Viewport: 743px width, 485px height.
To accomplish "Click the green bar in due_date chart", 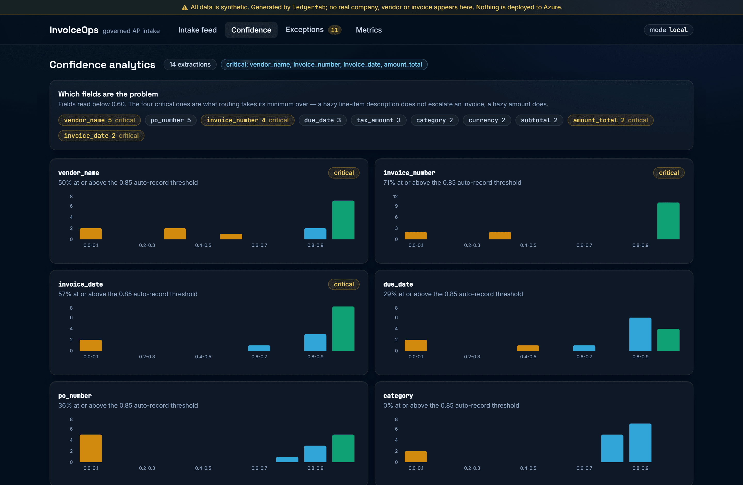I will click(x=668, y=340).
